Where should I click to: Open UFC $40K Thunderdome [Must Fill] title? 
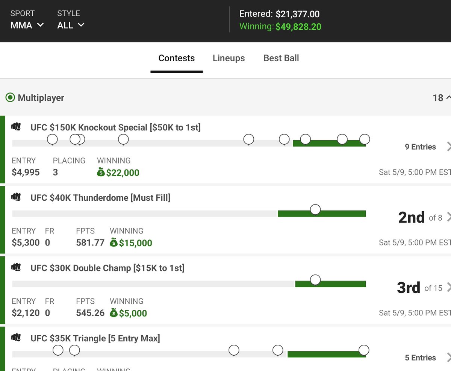click(100, 198)
